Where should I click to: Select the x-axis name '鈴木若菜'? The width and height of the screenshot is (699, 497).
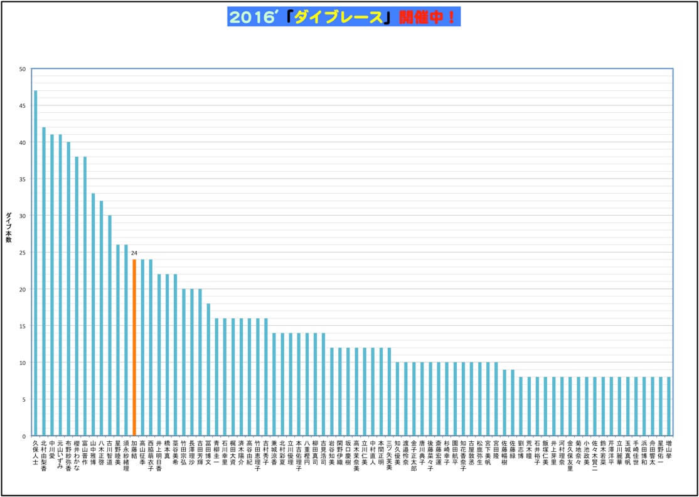click(603, 452)
